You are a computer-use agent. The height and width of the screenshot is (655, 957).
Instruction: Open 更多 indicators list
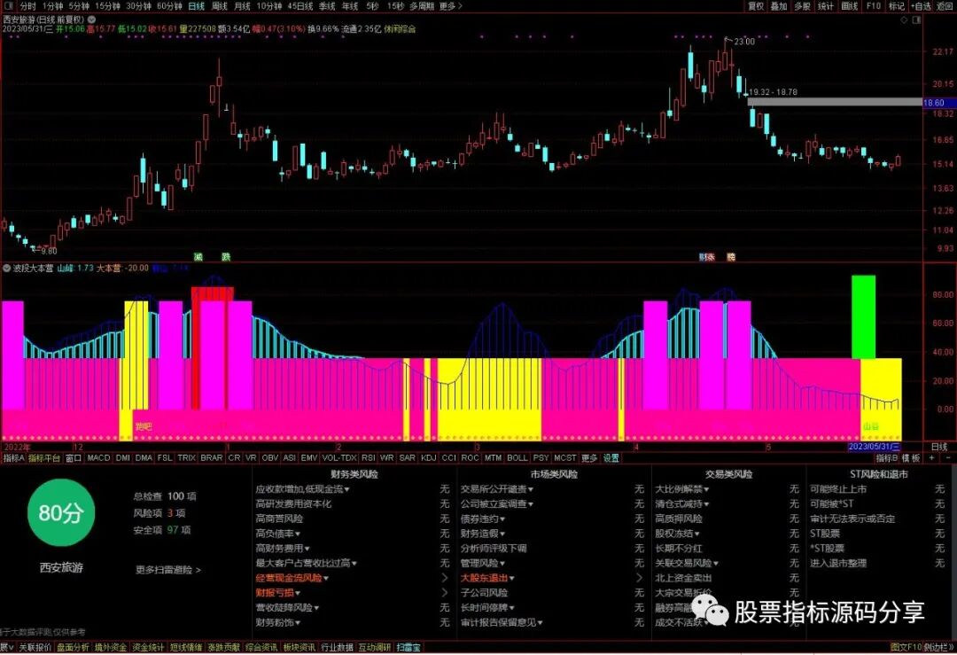[589, 458]
